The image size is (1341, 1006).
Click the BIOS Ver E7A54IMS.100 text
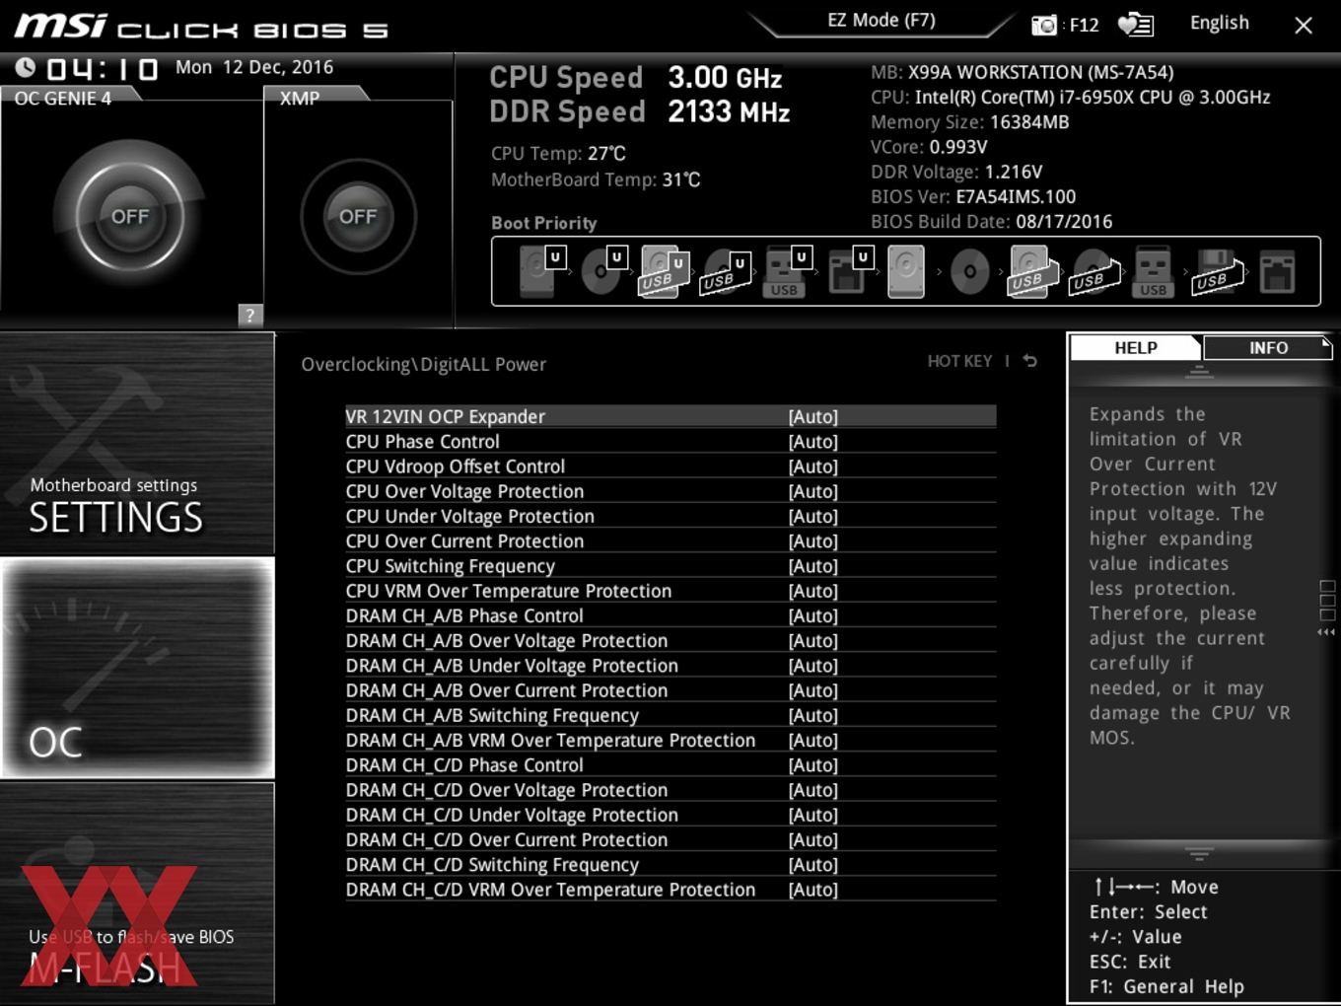click(x=973, y=196)
